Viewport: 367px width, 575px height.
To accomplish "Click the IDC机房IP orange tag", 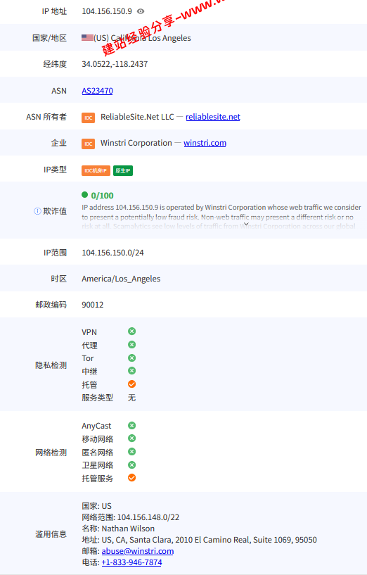I will 96,170.
